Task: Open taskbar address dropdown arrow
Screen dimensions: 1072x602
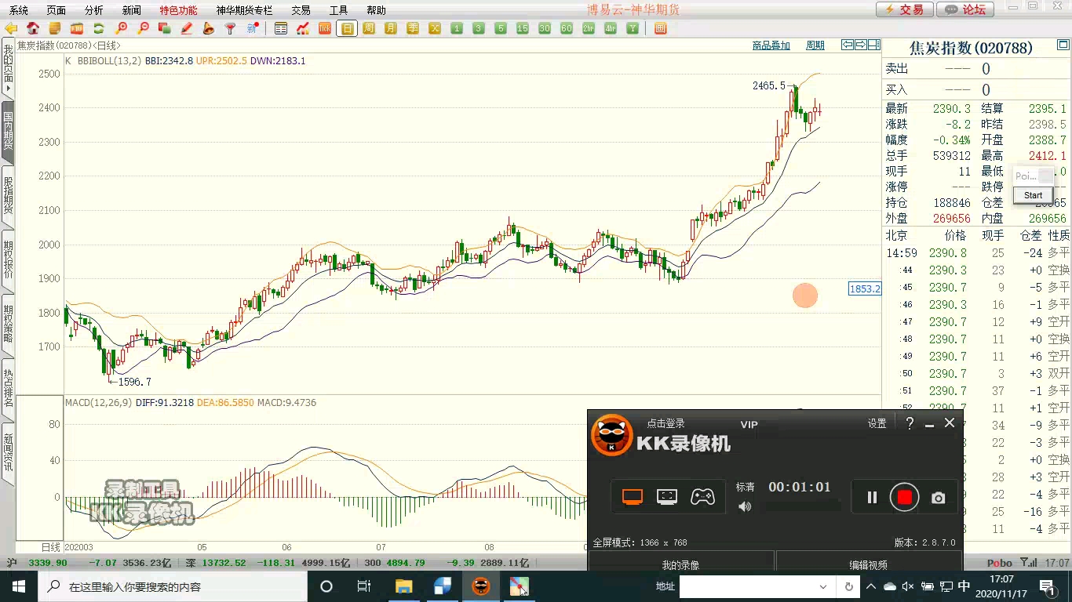Action: point(823,586)
